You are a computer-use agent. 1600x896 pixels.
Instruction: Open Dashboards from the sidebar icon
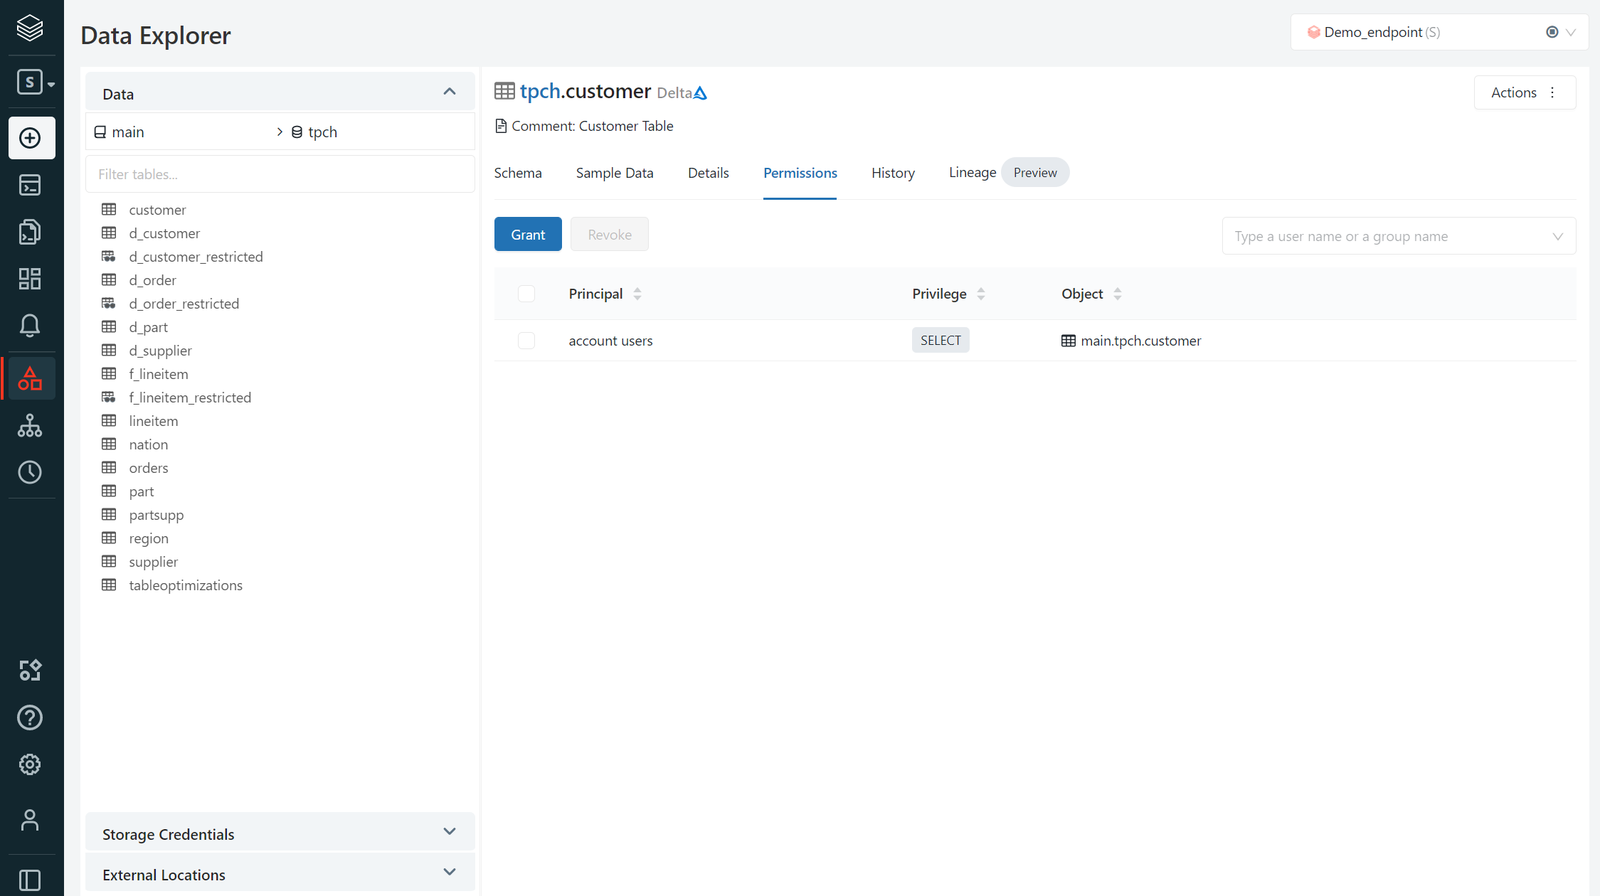[30, 279]
